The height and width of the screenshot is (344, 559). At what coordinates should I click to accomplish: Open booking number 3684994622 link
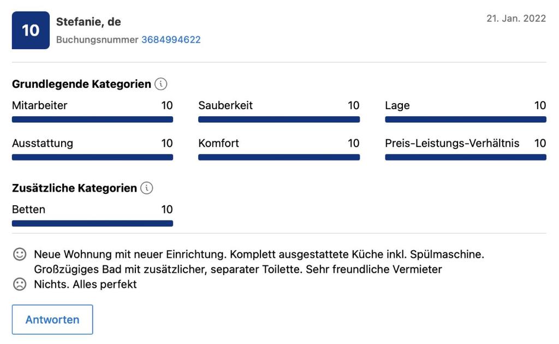click(171, 39)
